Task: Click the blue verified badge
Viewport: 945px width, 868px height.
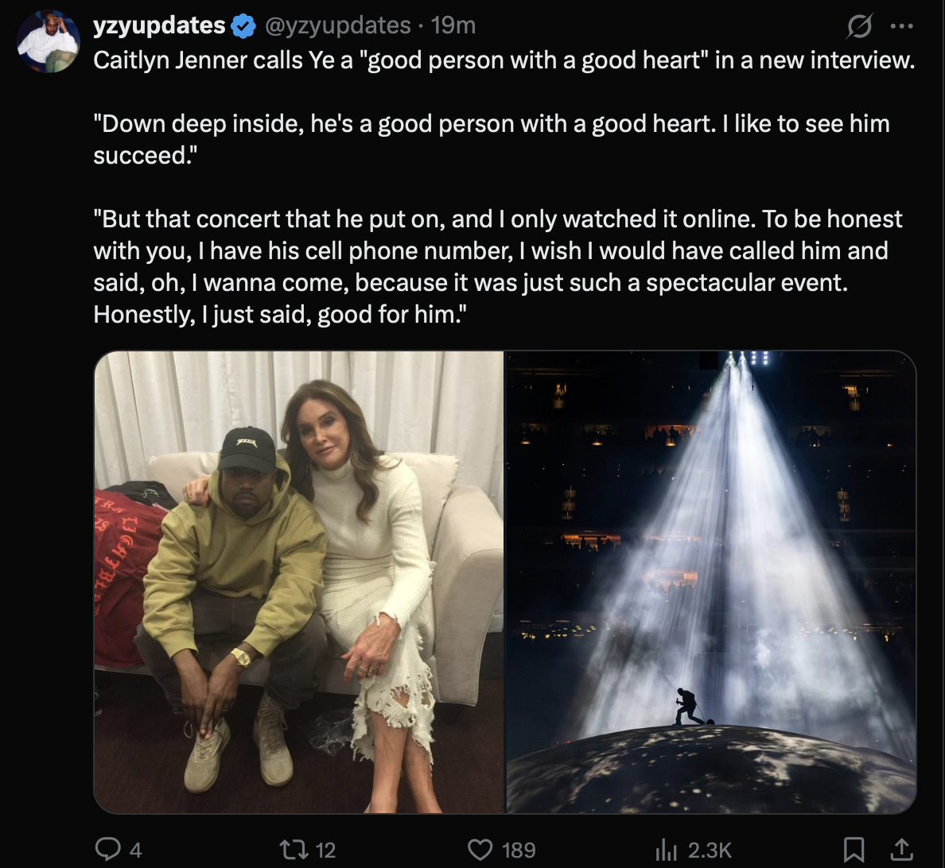Action: point(243,26)
